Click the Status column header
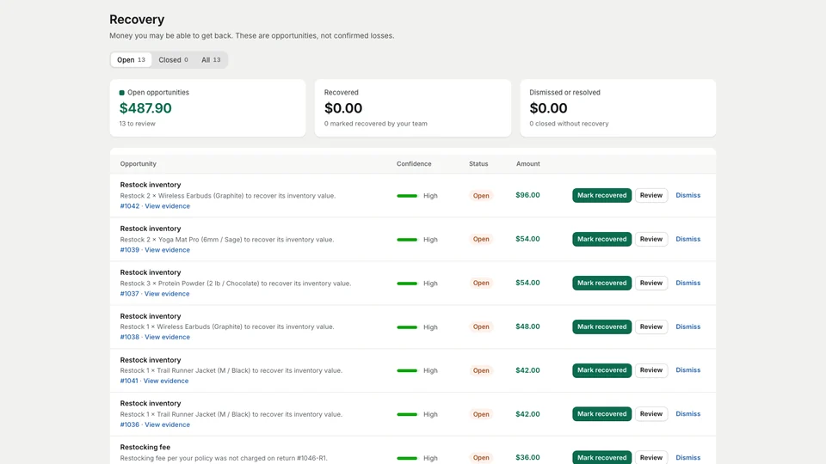 [478, 163]
